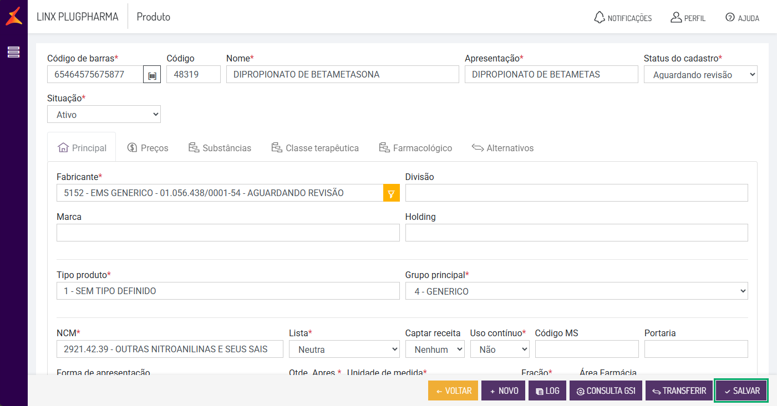The image size is (777, 406).
Task: Expand Status do cadastro dropdown
Action: pos(700,75)
